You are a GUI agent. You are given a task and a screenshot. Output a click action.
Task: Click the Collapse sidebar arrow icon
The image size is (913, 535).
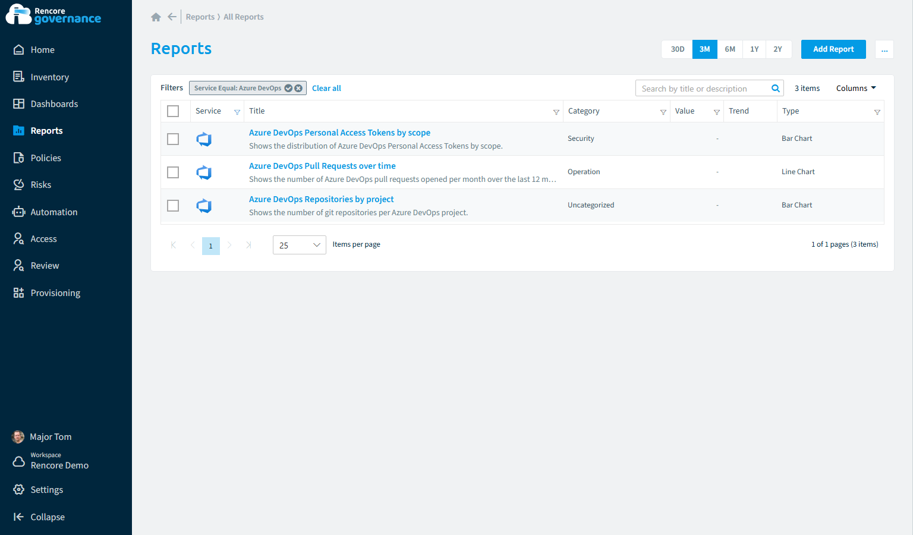tap(19, 517)
